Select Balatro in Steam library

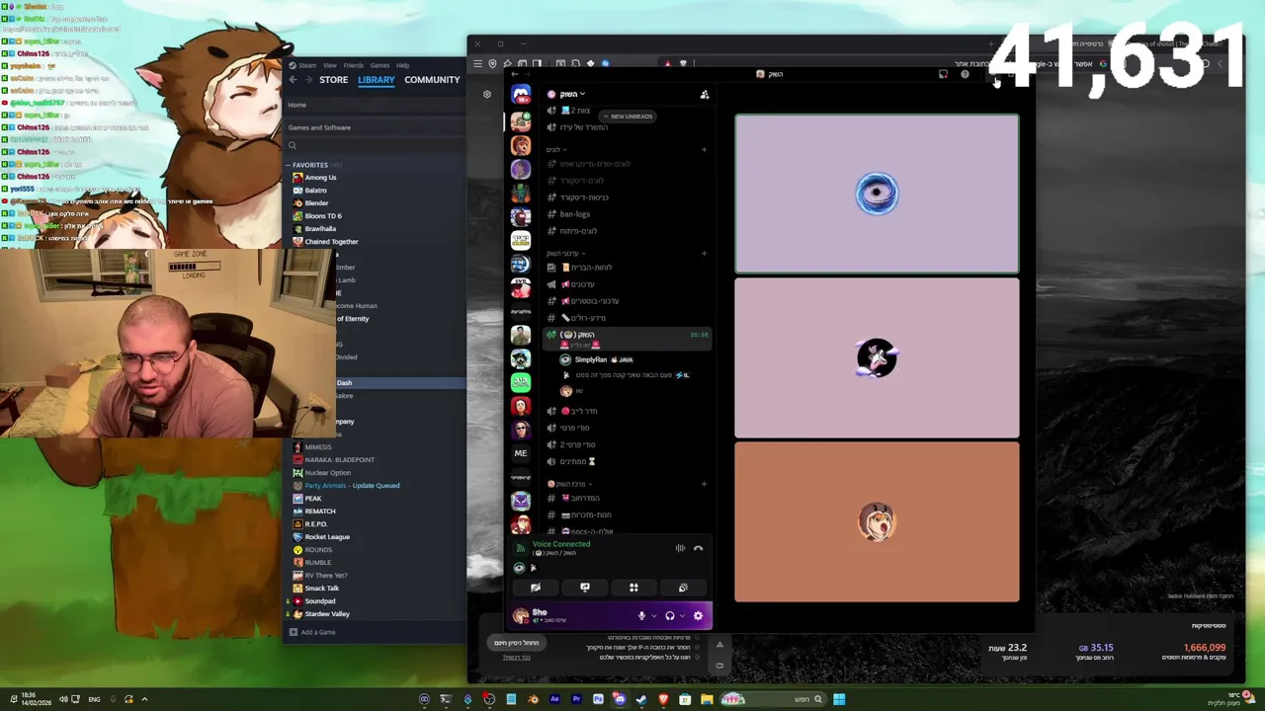pos(315,191)
